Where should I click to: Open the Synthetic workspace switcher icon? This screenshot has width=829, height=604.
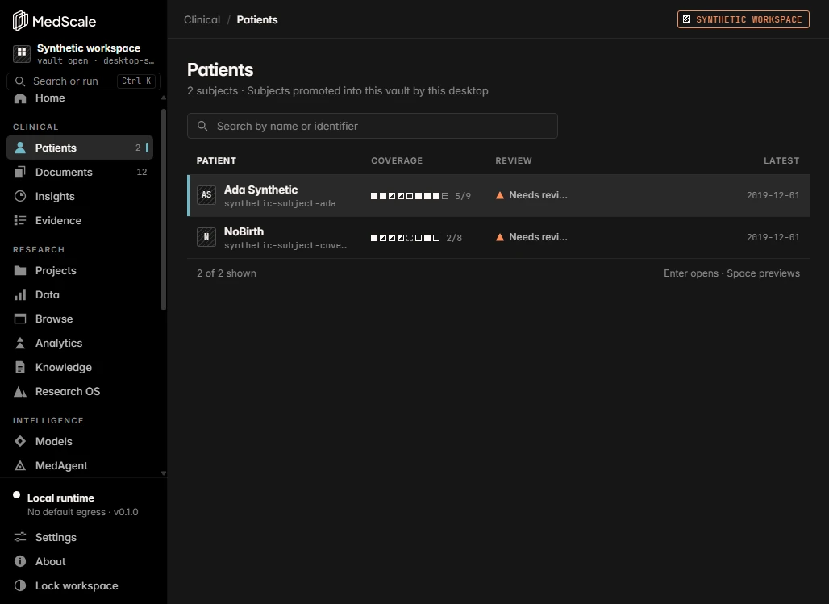(x=22, y=53)
